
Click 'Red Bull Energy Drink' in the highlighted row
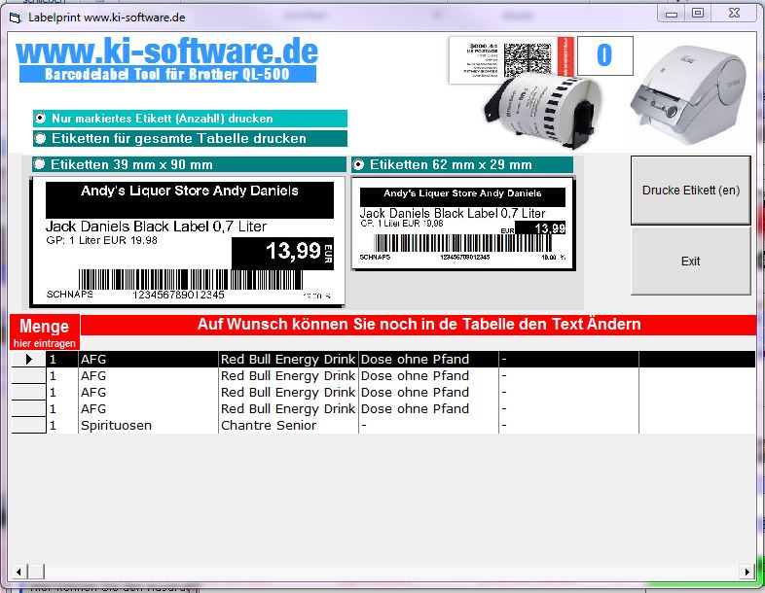(288, 359)
